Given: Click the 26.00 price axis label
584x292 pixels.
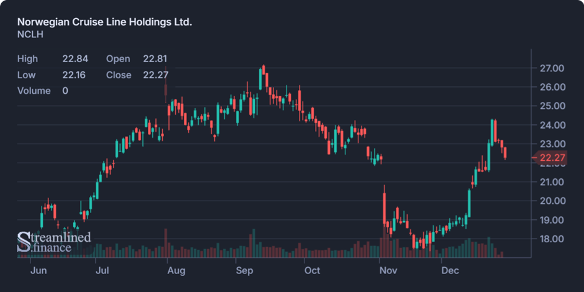Looking at the screenshot, I should pyautogui.click(x=552, y=87).
